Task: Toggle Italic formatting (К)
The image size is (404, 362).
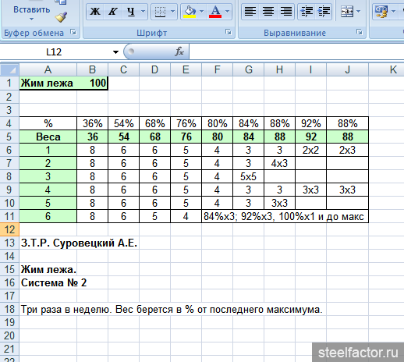Action: (x=113, y=12)
